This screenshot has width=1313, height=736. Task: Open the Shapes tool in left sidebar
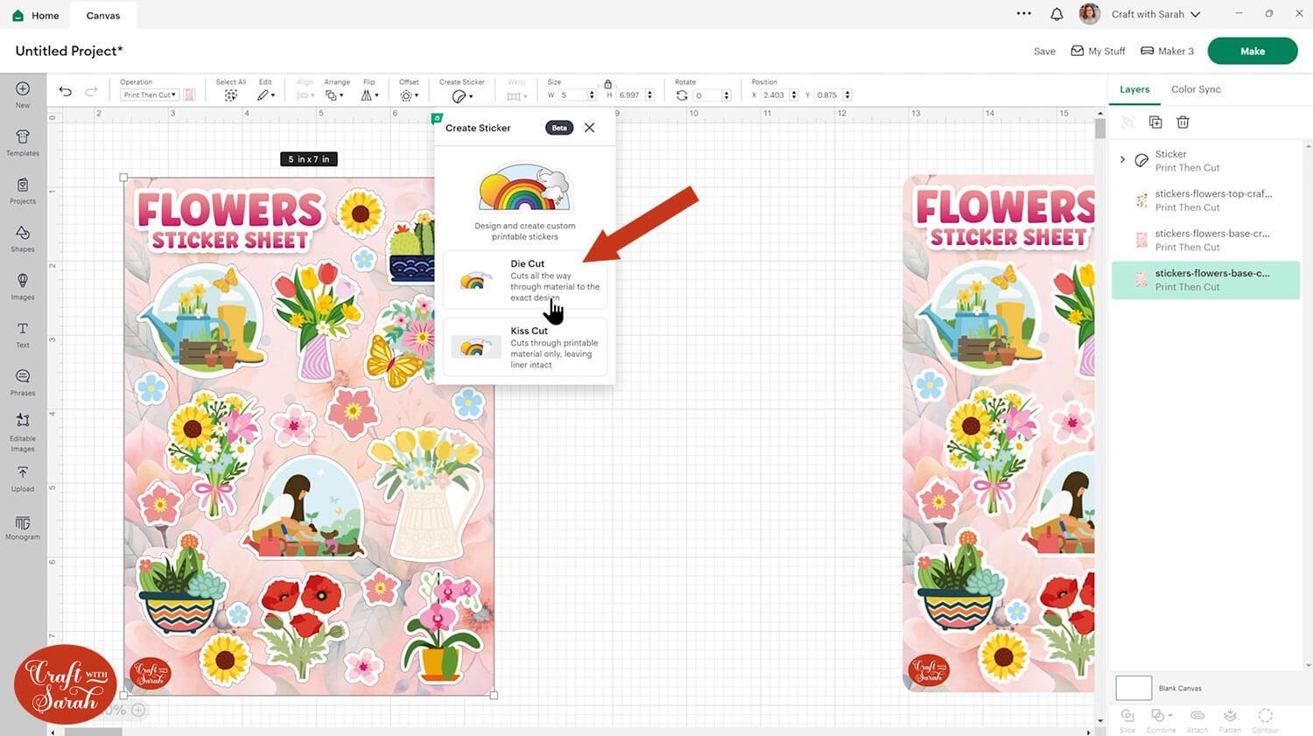tap(23, 237)
